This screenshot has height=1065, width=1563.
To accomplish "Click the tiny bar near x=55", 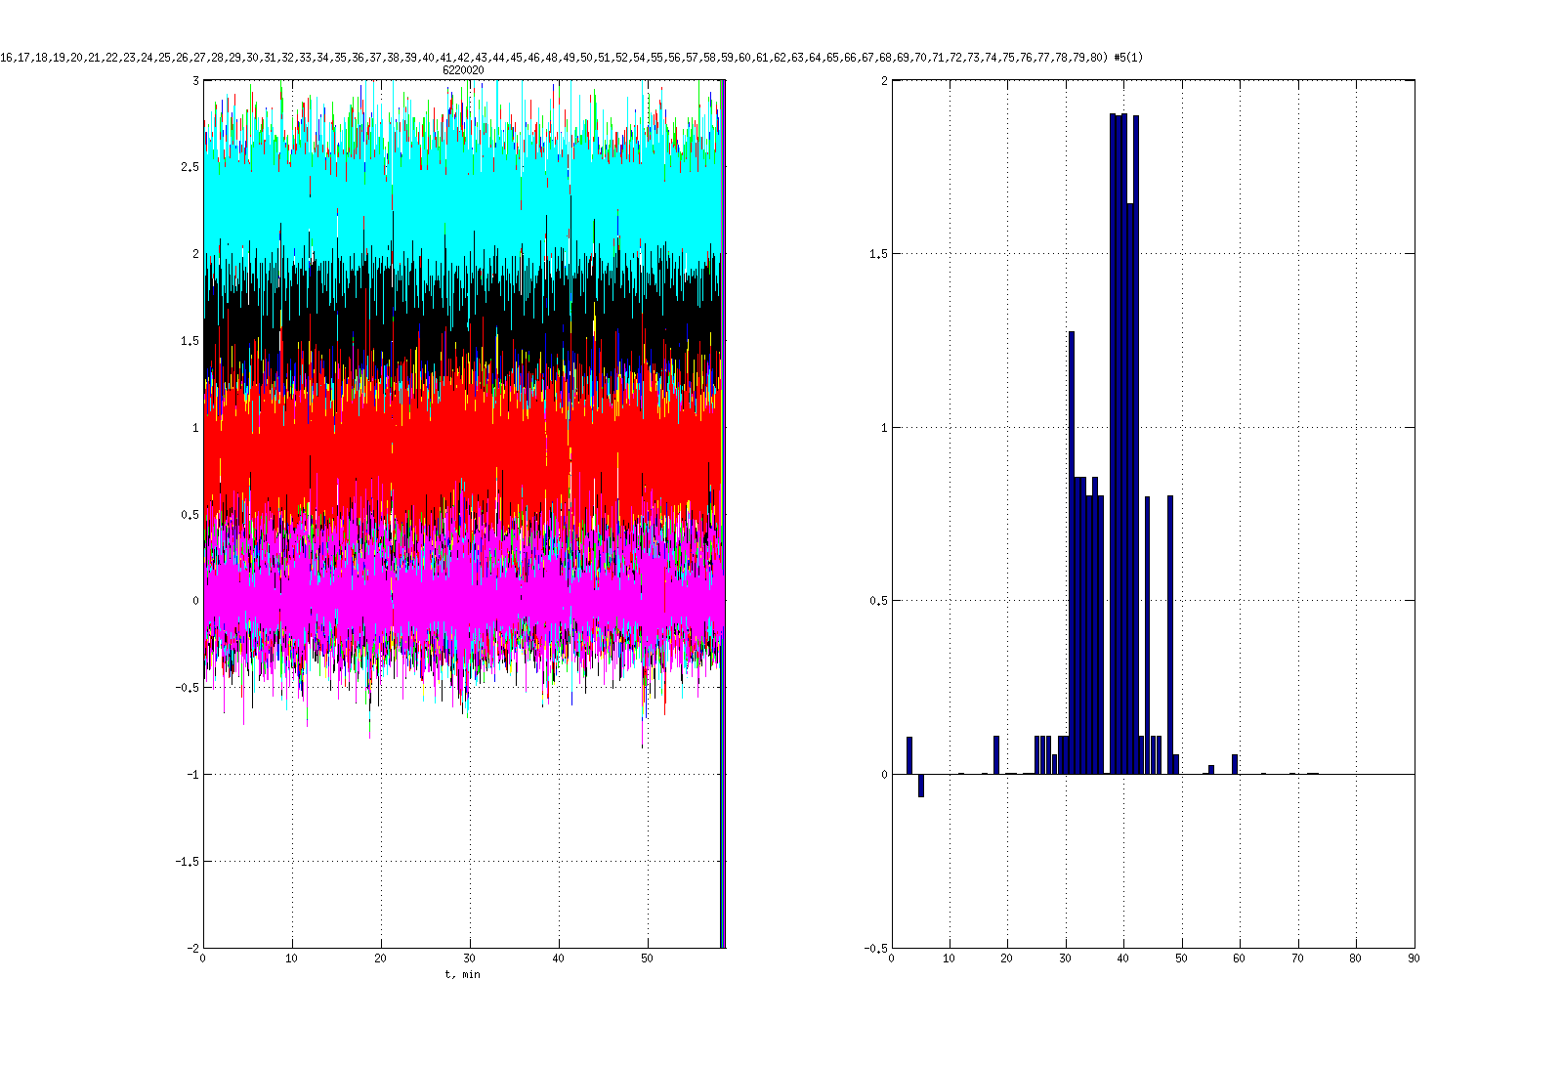I will point(1211,769).
